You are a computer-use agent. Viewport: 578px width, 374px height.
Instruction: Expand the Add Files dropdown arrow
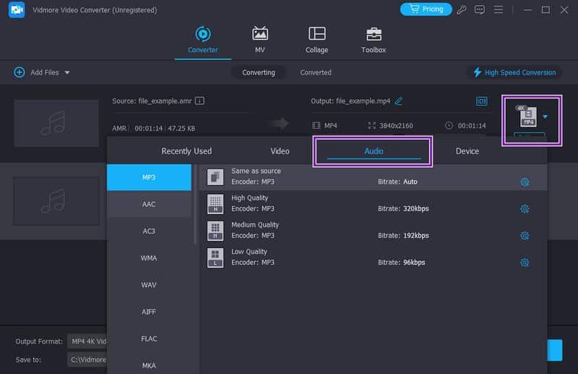pyautogui.click(x=67, y=72)
